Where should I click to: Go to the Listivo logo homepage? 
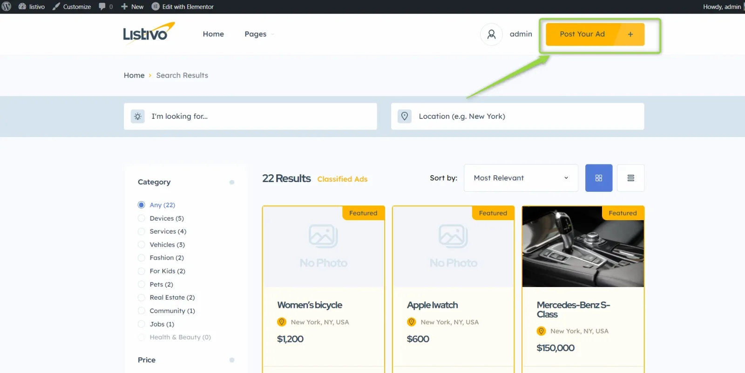(149, 33)
